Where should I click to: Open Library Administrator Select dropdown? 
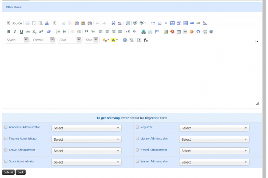coord(214,139)
